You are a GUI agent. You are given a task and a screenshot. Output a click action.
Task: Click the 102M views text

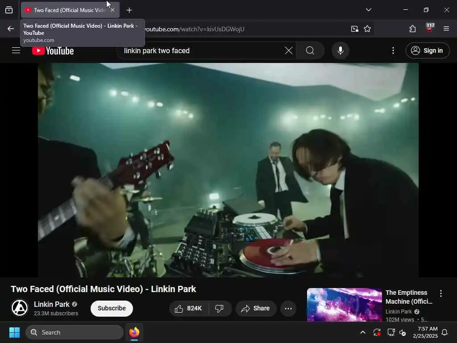[399, 319]
